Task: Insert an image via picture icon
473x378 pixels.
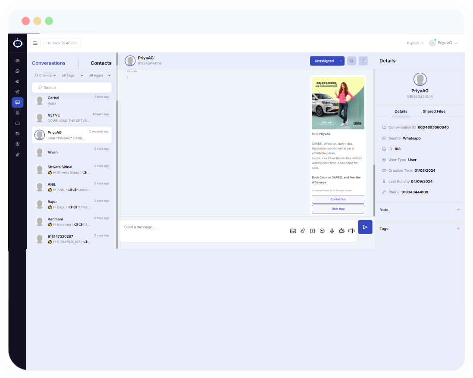Action: (x=293, y=231)
